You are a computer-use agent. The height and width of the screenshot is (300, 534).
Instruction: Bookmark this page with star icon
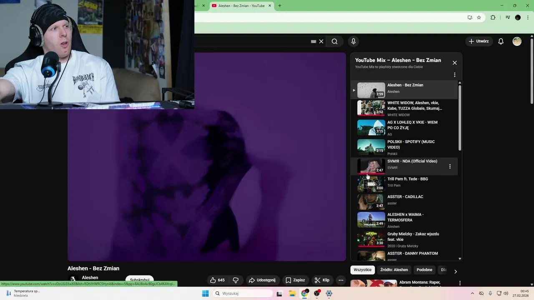[479, 17]
